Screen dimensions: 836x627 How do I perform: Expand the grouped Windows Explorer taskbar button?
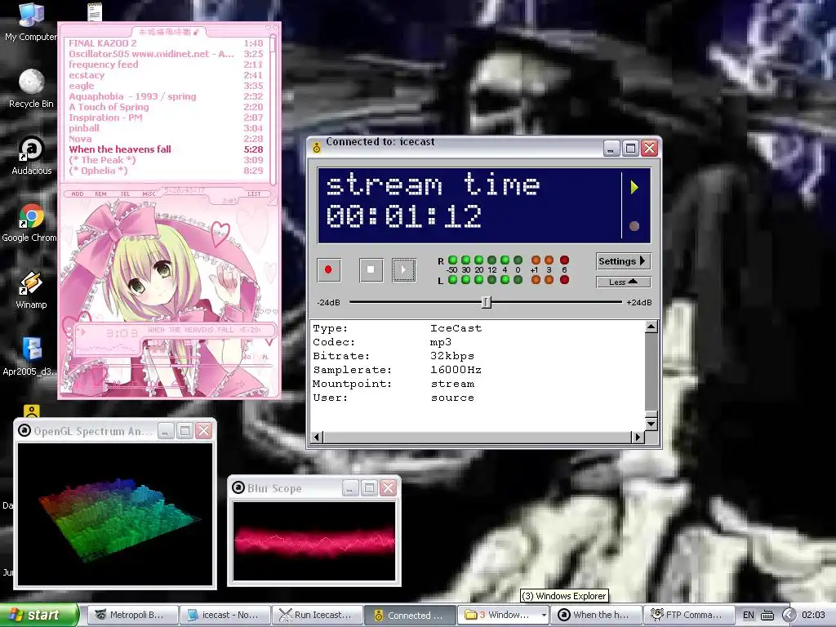tap(503, 615)
